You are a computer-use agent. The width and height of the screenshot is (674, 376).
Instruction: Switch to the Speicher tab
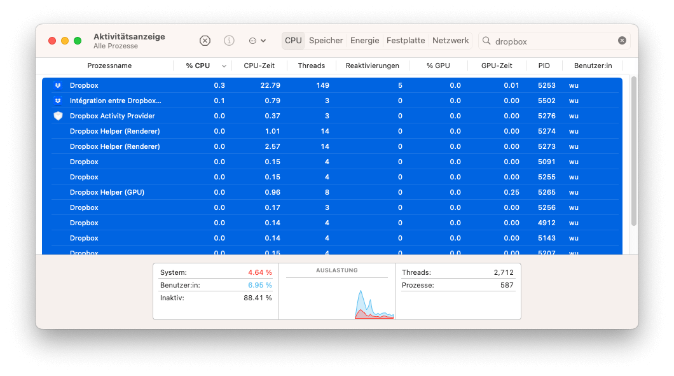coord(326,41)
